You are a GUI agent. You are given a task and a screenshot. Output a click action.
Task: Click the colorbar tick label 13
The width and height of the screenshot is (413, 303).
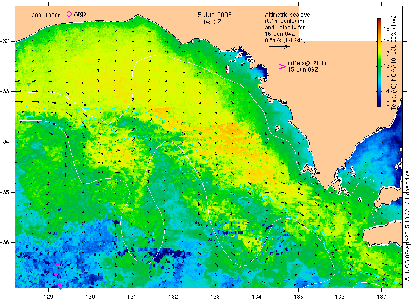(x=386, y=104)
